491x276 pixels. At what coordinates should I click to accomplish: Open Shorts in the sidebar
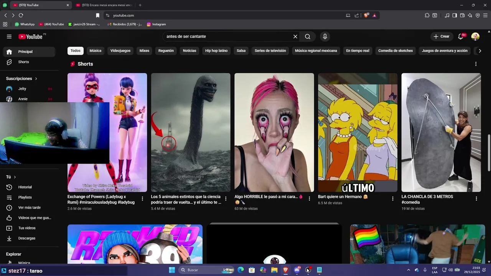coord(29,62)
